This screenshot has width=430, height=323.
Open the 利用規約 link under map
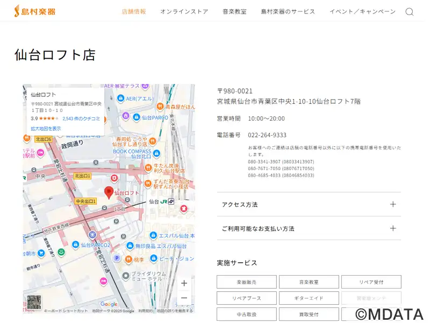(x=145, y=311)
